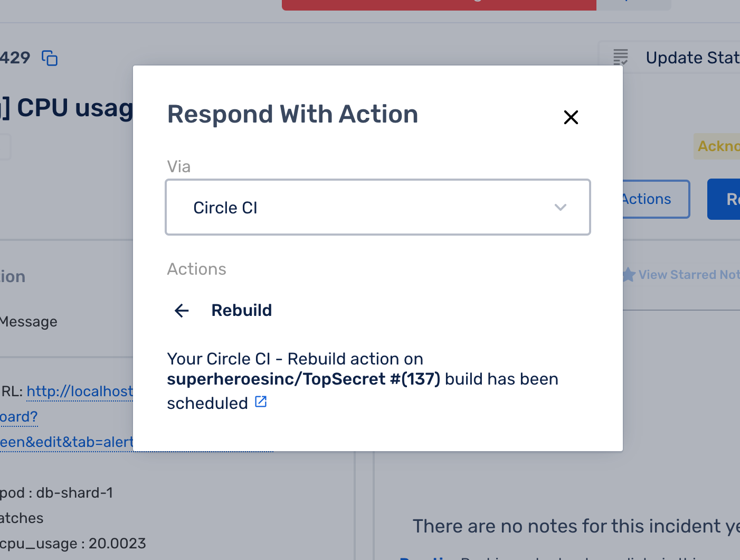The height and width of the screenshot is (560, 740).
Task: Open the external link icon after 'scheduled'
Action: click(261, 402)
